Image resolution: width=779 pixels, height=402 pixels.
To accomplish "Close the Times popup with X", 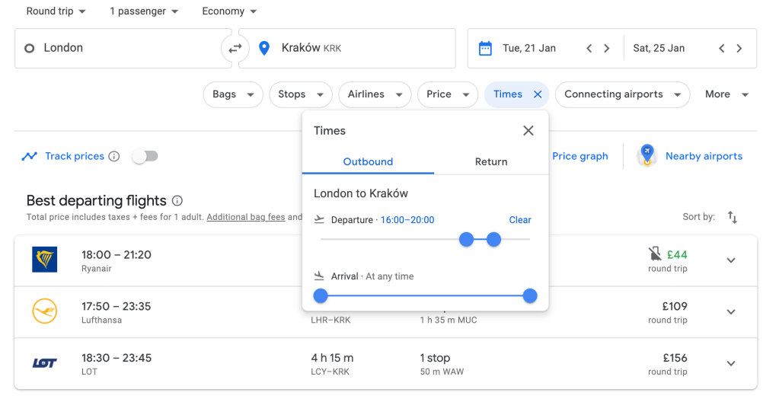I will click(x=528, y=131).
